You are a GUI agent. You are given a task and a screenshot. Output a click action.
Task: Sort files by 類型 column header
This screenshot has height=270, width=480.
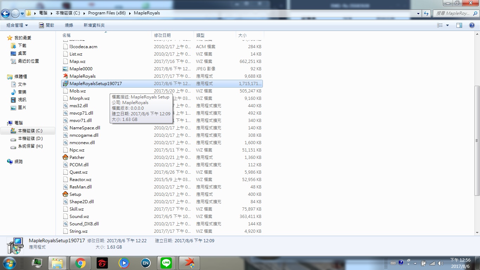click(x=215, y=35)
